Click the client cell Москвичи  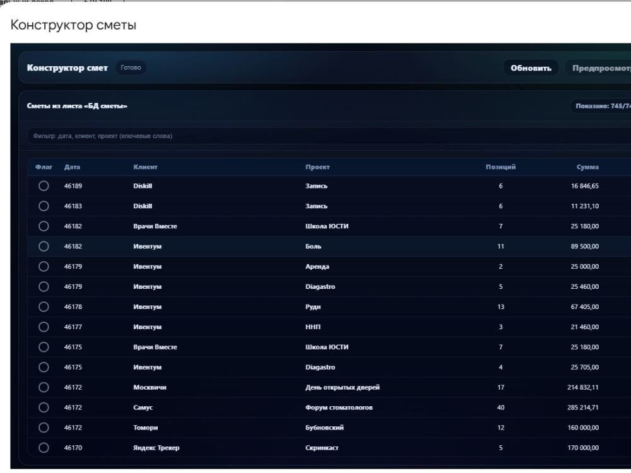tap(150, 387)
